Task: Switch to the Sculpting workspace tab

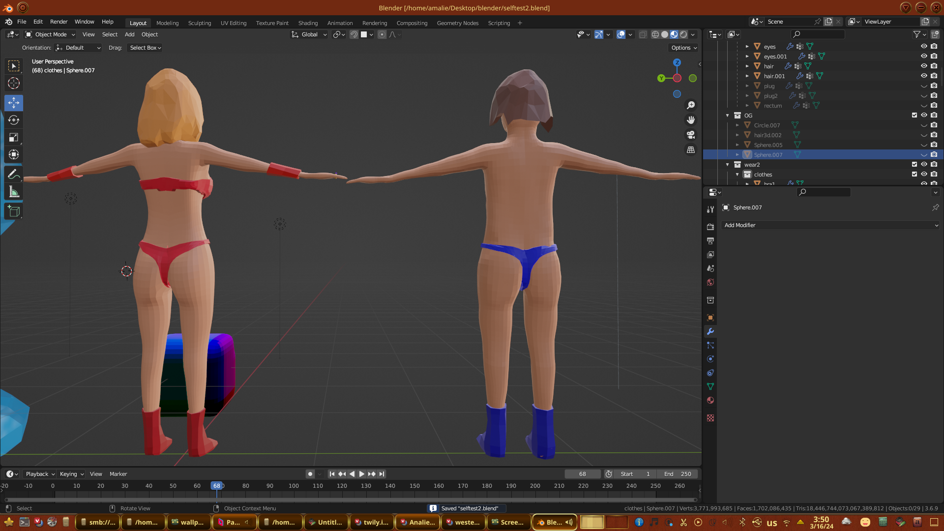Action: [199, 23]
